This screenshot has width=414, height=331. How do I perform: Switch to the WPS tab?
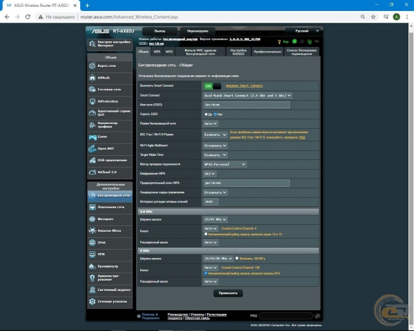point(157,52)
